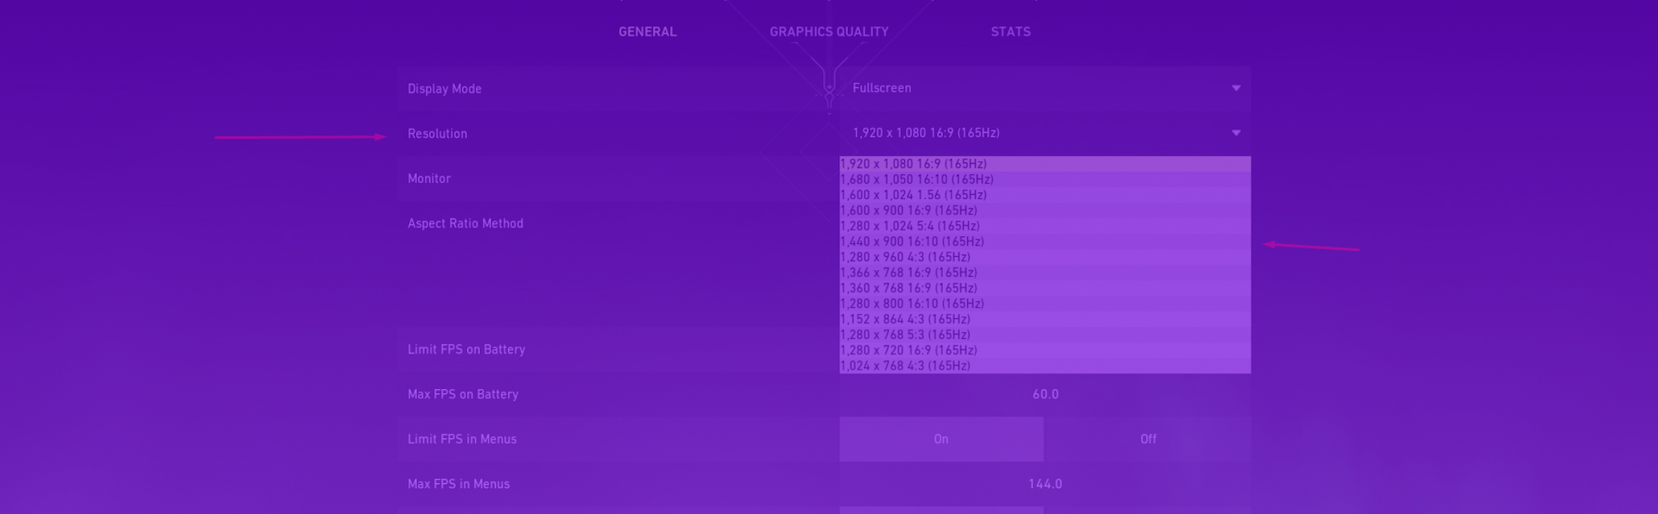Click the Display Mode label

pyautogui.click(x=445, y=89)
